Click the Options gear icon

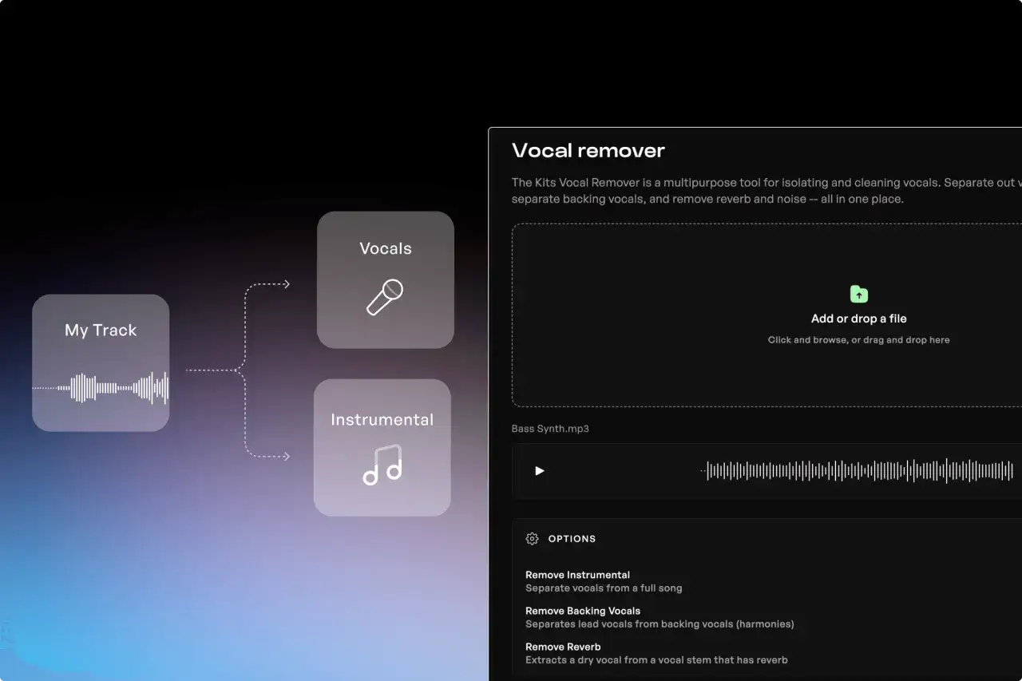532,539
